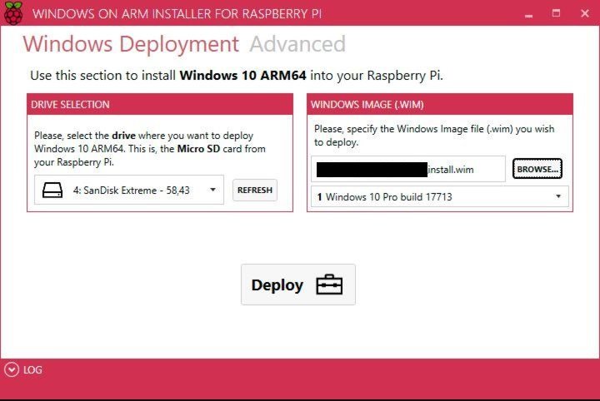Open the SanDisk Extreme drive dropdown
Image resolution: width=600 pixels, height=401 pixels.
[129, 190]
